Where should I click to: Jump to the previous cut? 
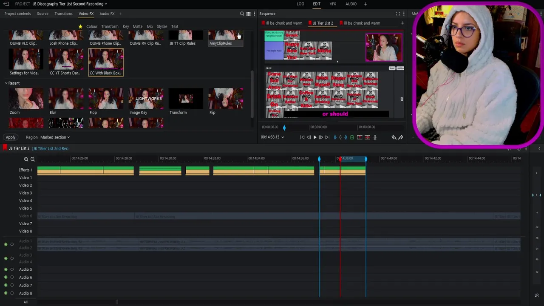tap(302, 137)
